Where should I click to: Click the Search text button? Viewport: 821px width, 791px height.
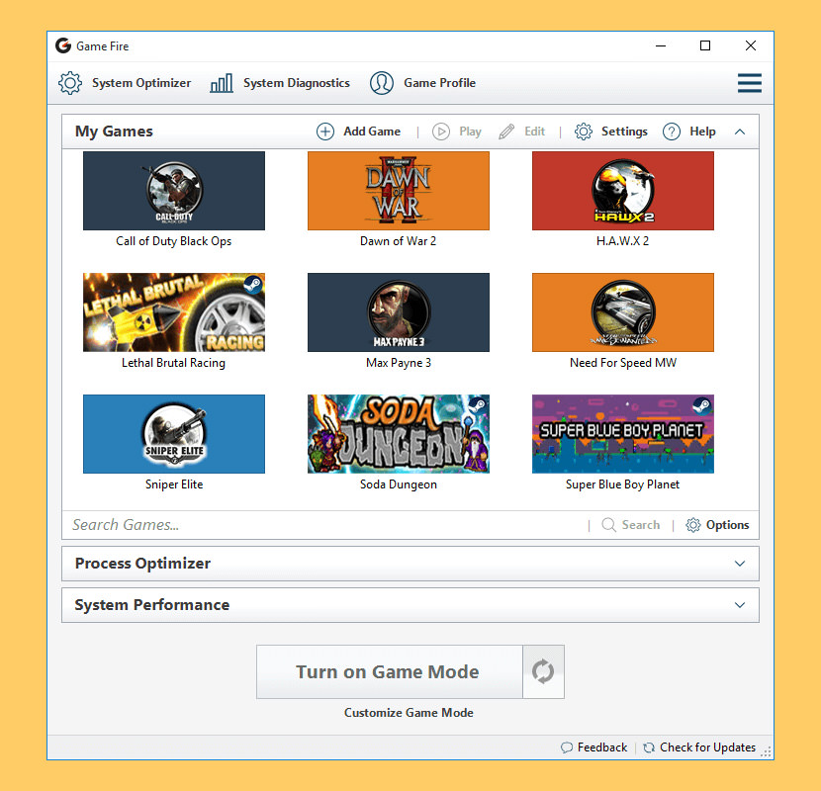(x=641, y=525)
